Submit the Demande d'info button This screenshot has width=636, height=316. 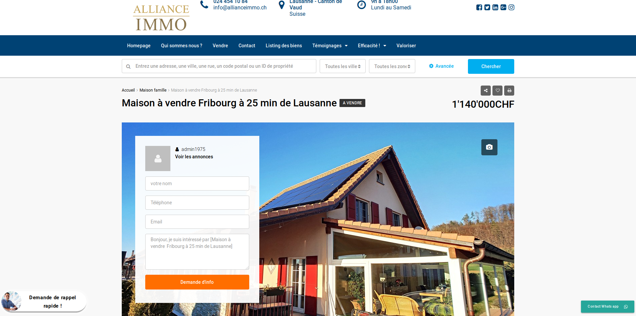point(197,282)
